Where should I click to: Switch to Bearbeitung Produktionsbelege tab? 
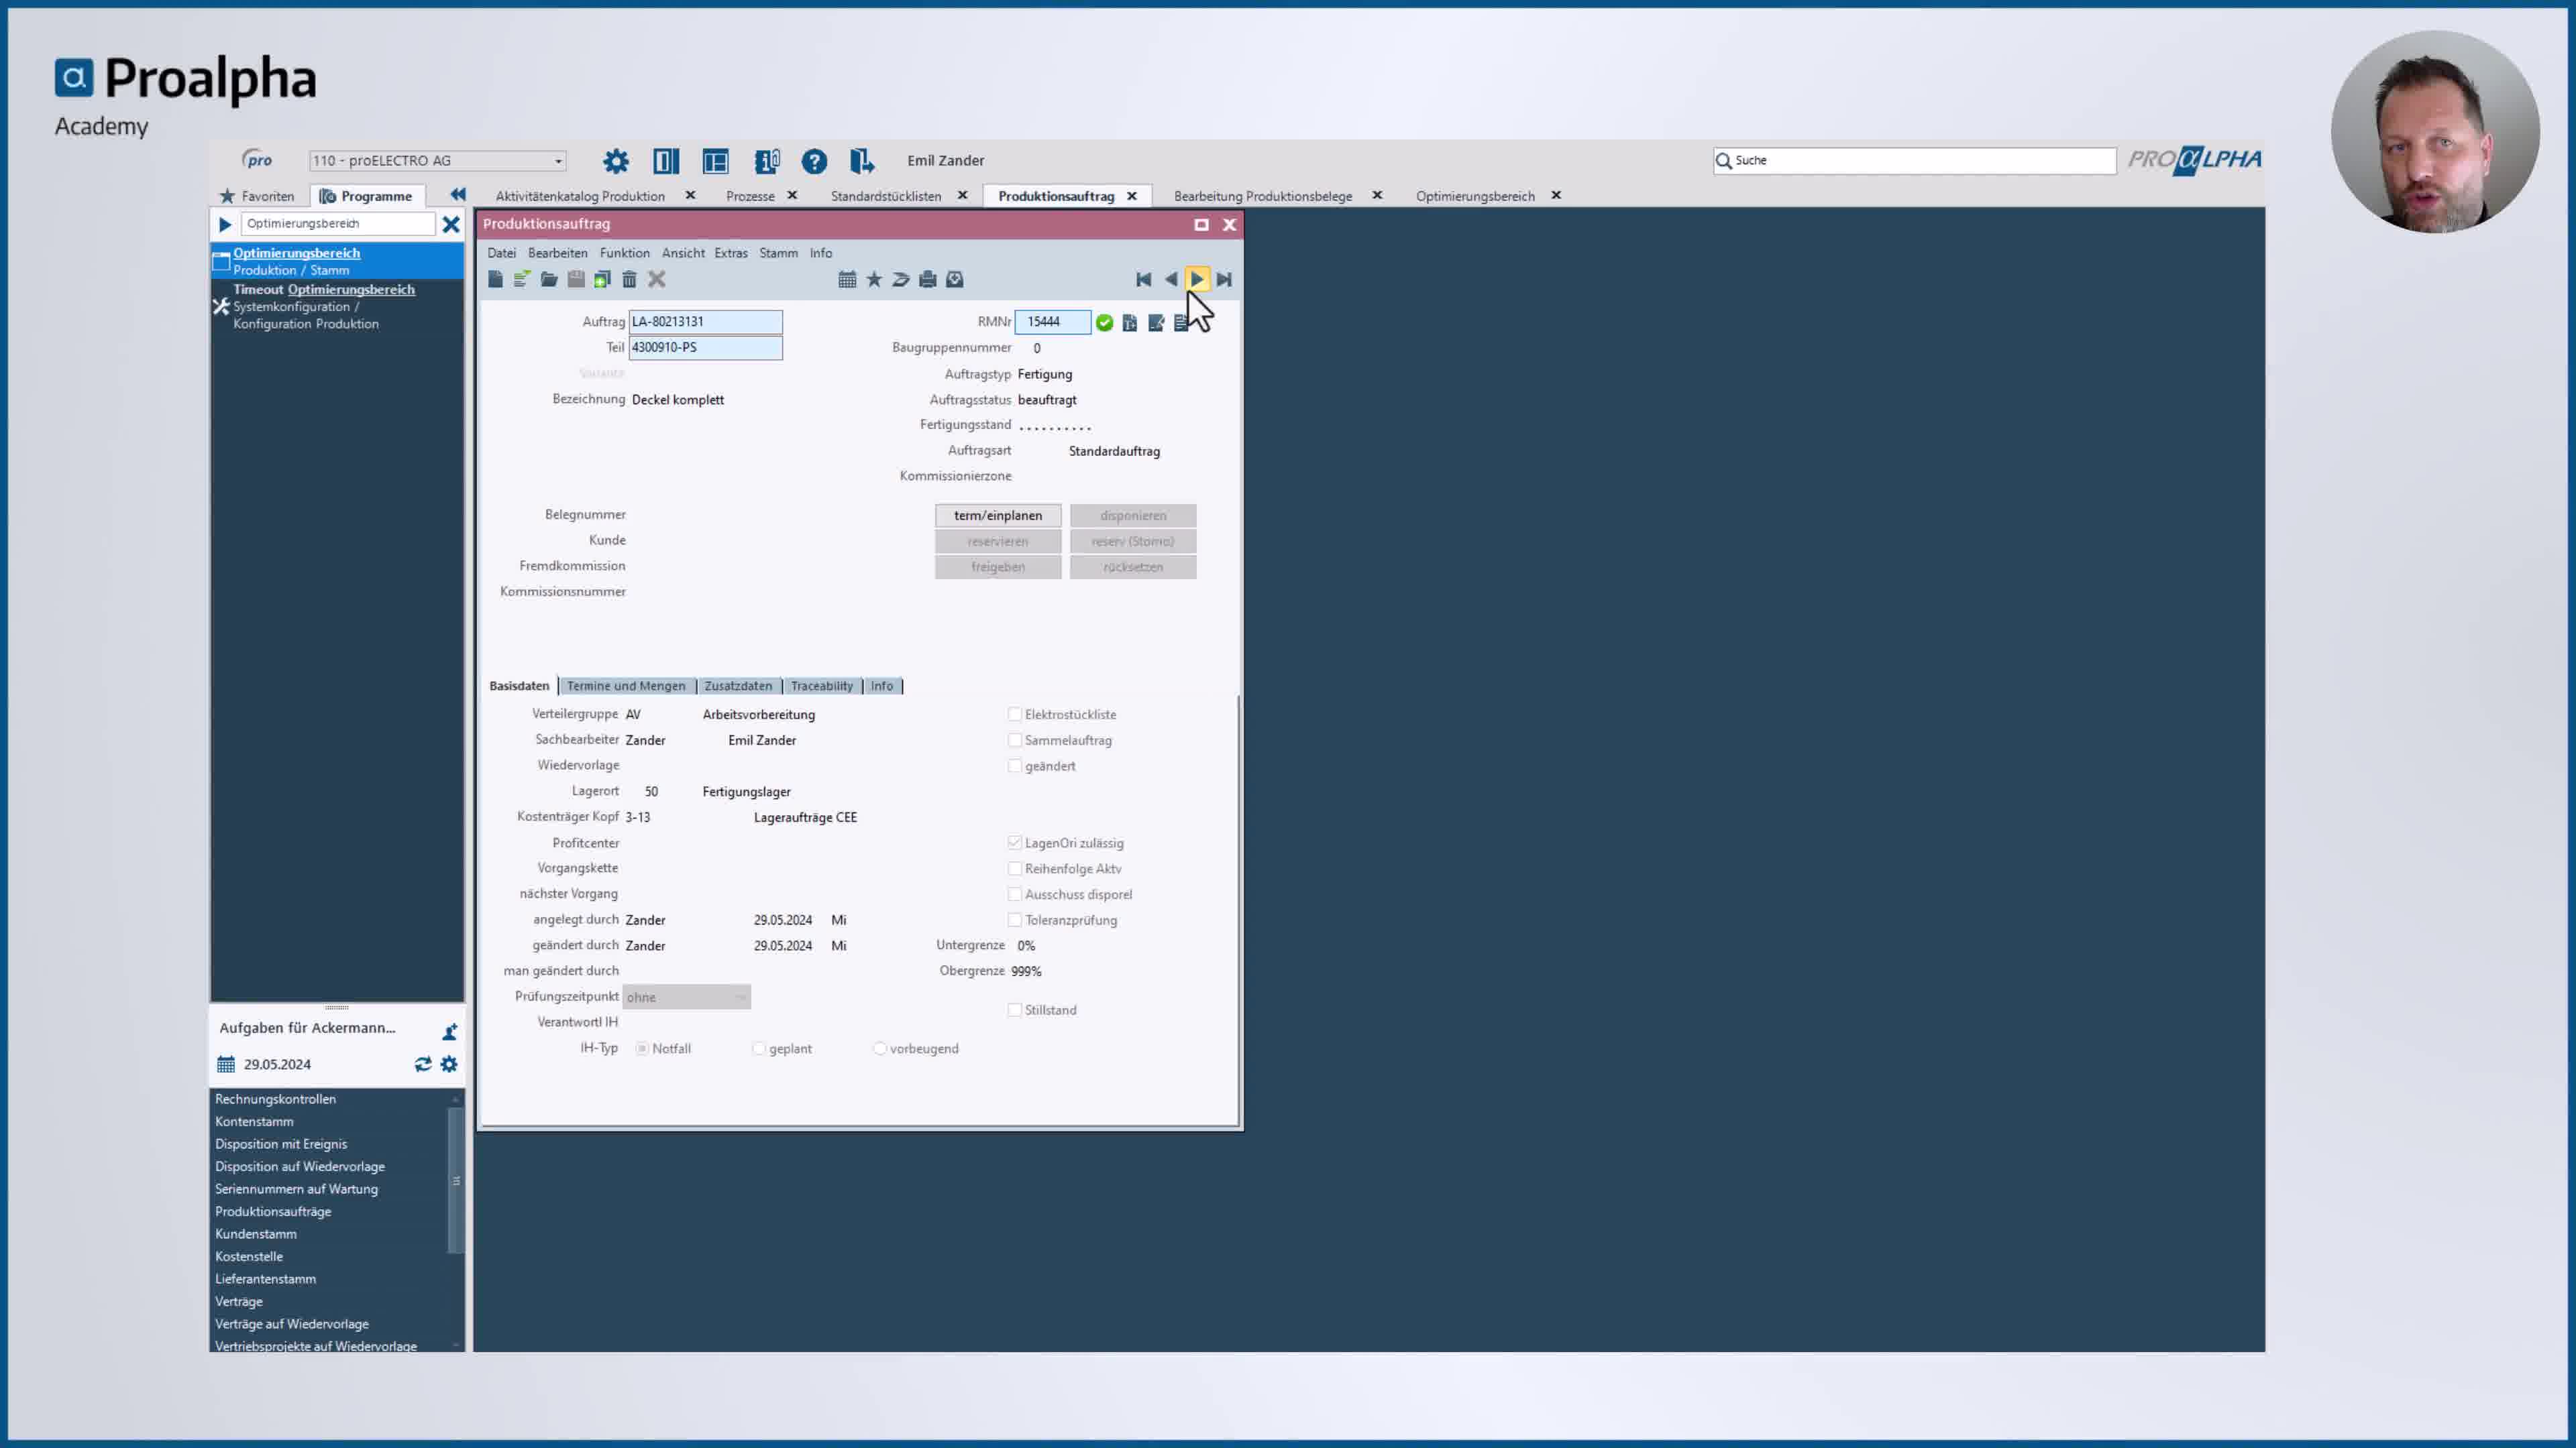tap(1263, 196)
